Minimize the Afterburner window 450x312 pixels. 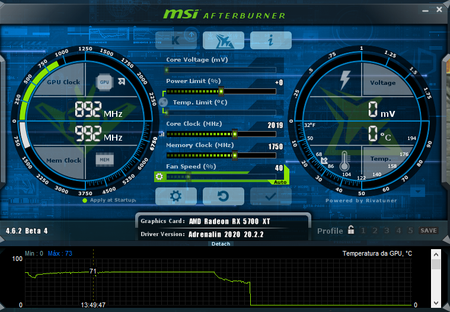[425, 11]
